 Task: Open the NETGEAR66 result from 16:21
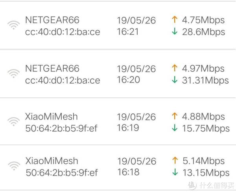(x=118, y=25)
